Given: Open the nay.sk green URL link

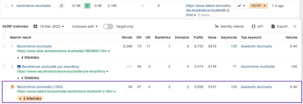Looking at the screenshot, I should [61, 71].
